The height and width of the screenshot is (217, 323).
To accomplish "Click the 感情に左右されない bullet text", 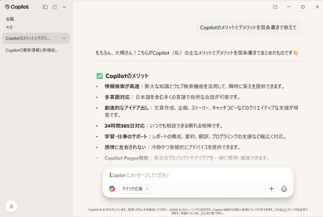I will pyautogui.click(x=173, y=147).
